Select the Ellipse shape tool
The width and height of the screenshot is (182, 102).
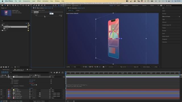26,5
